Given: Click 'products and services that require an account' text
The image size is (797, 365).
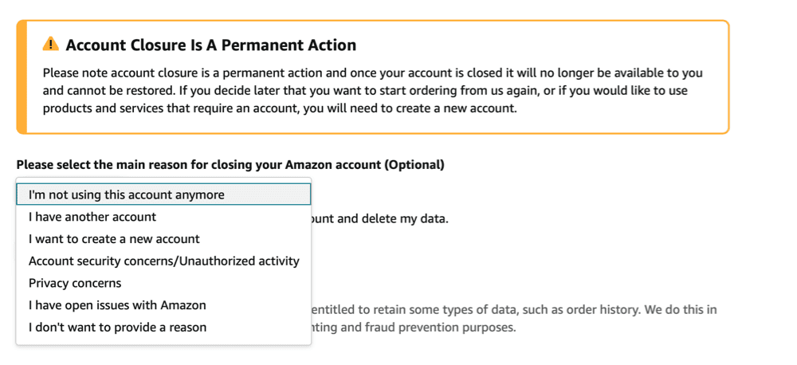Looking at the screenshot, I should pos(169,108).
